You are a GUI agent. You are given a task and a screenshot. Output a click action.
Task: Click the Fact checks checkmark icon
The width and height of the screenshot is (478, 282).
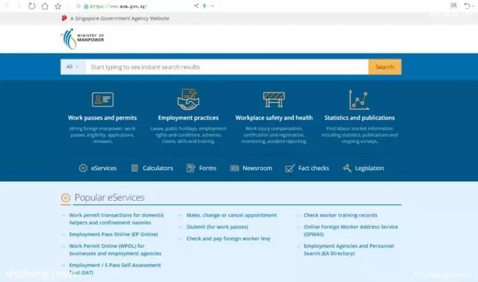click(290, 168)
